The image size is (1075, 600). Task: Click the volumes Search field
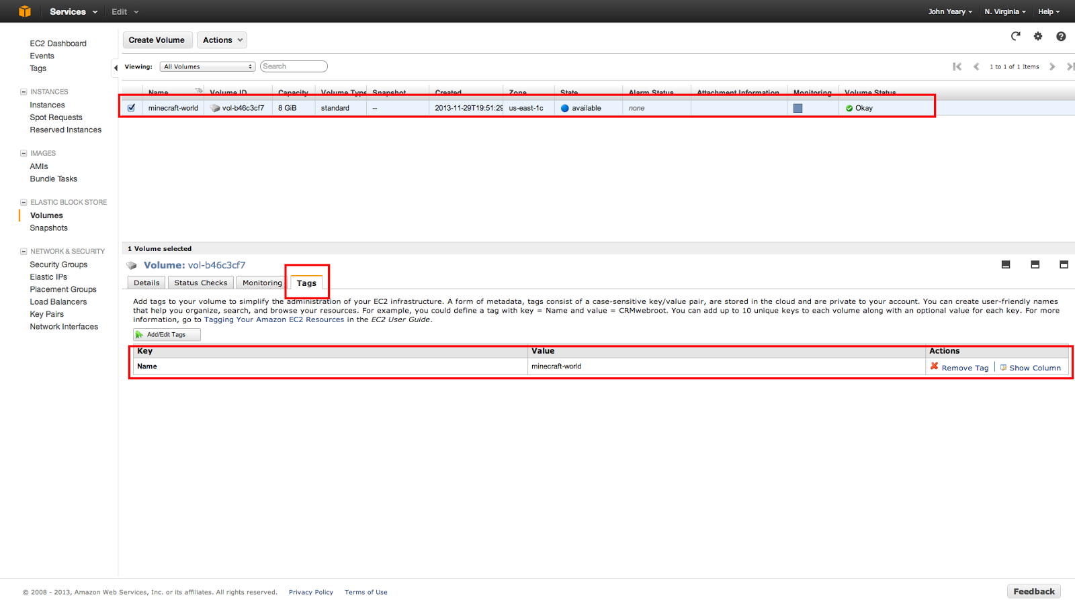click(294, 66)
